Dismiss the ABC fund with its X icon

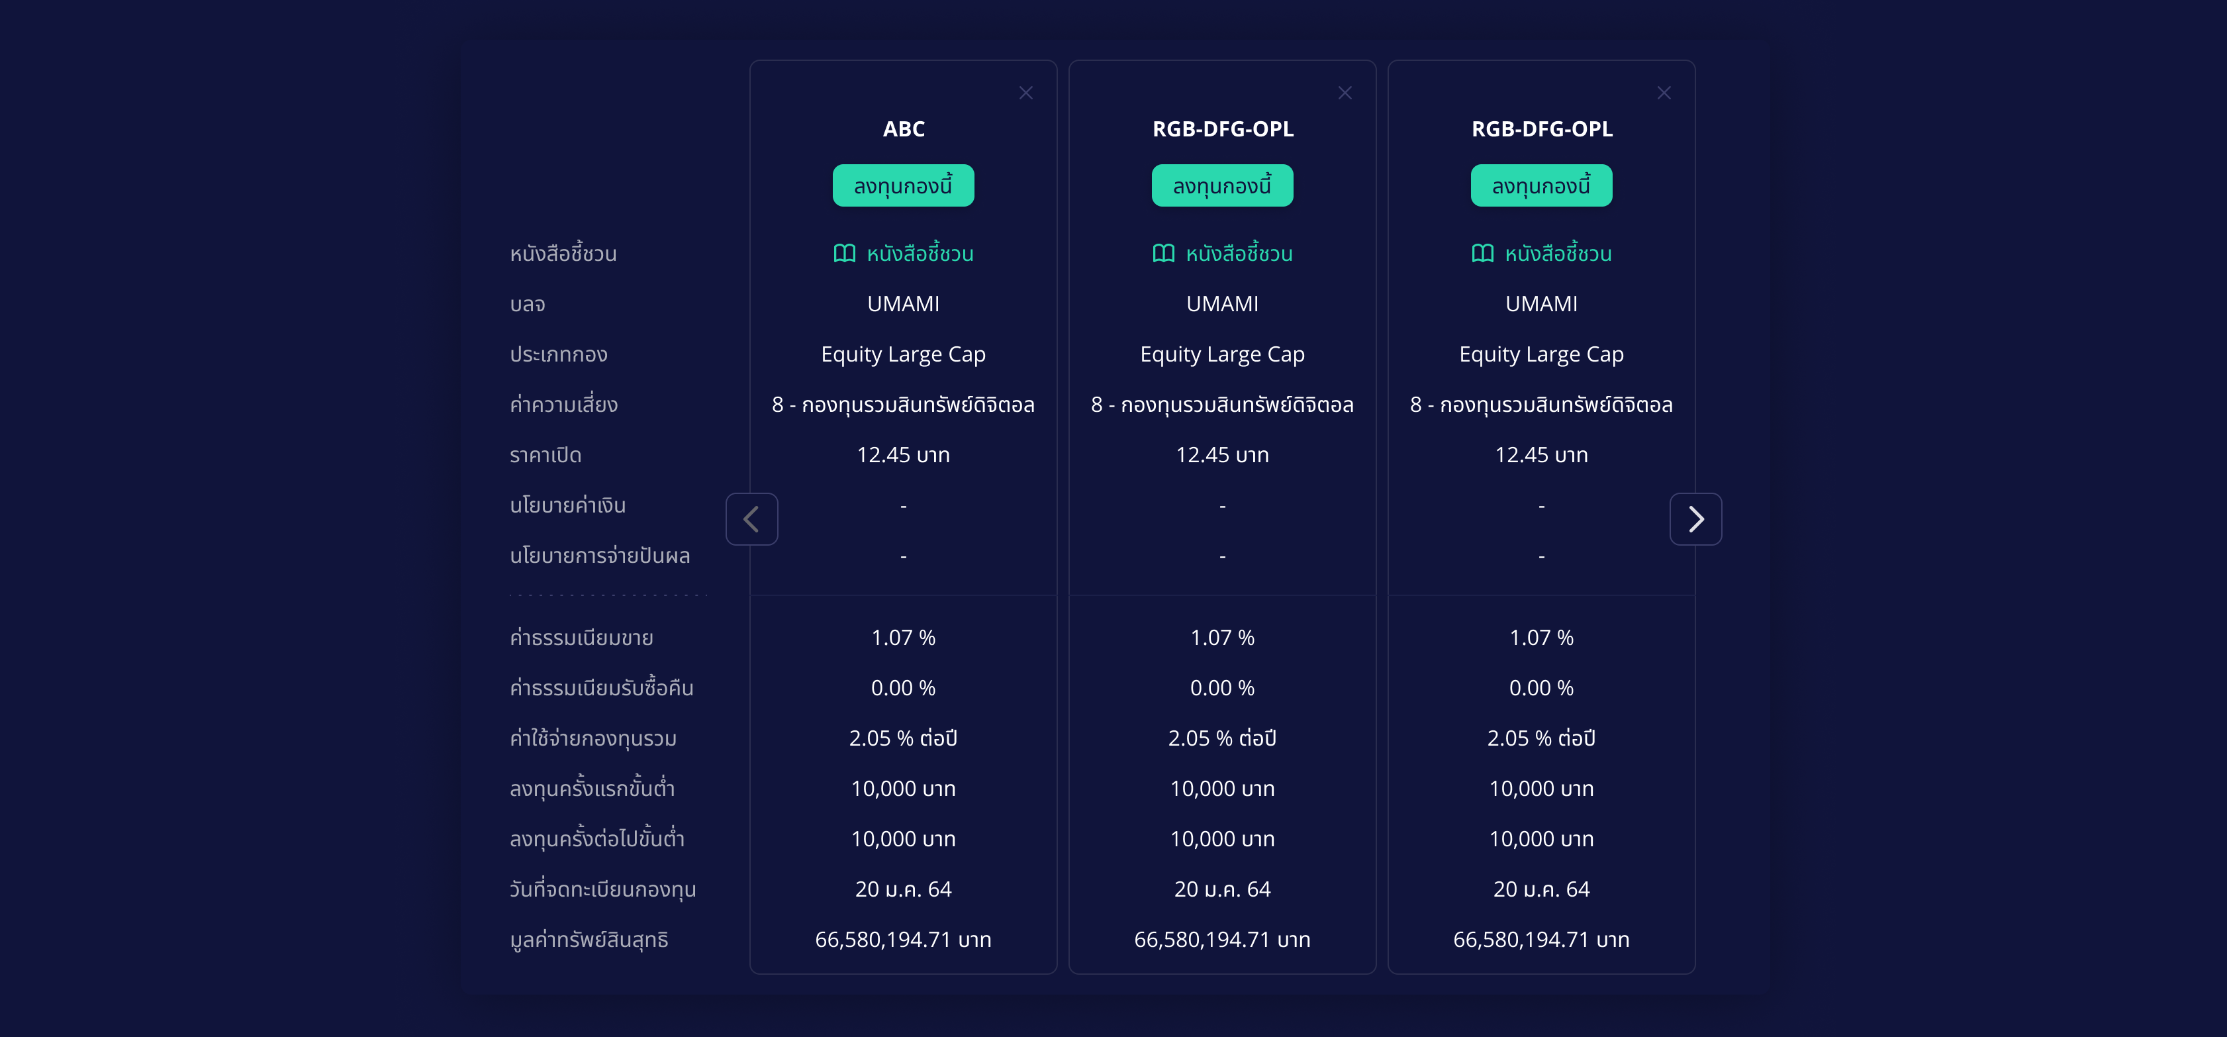point(1026,91)
